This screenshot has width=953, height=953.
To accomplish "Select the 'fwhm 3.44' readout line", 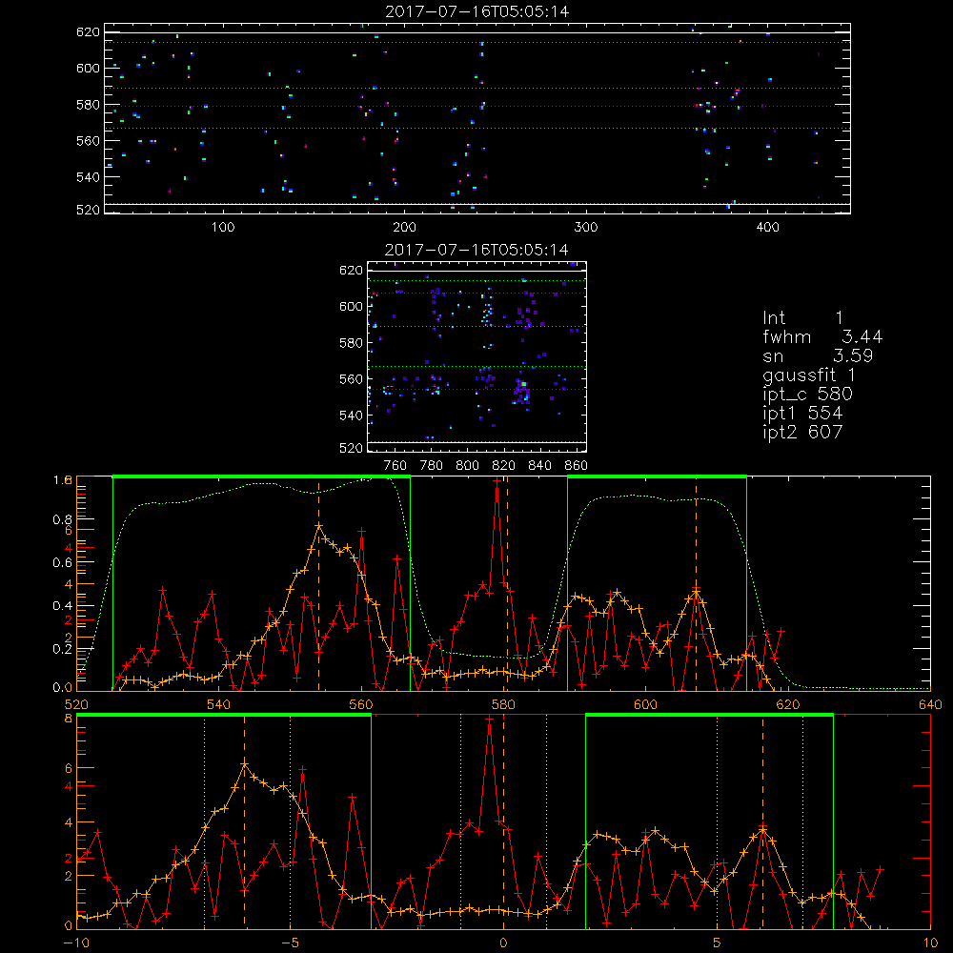I will (x=822, y=336).
